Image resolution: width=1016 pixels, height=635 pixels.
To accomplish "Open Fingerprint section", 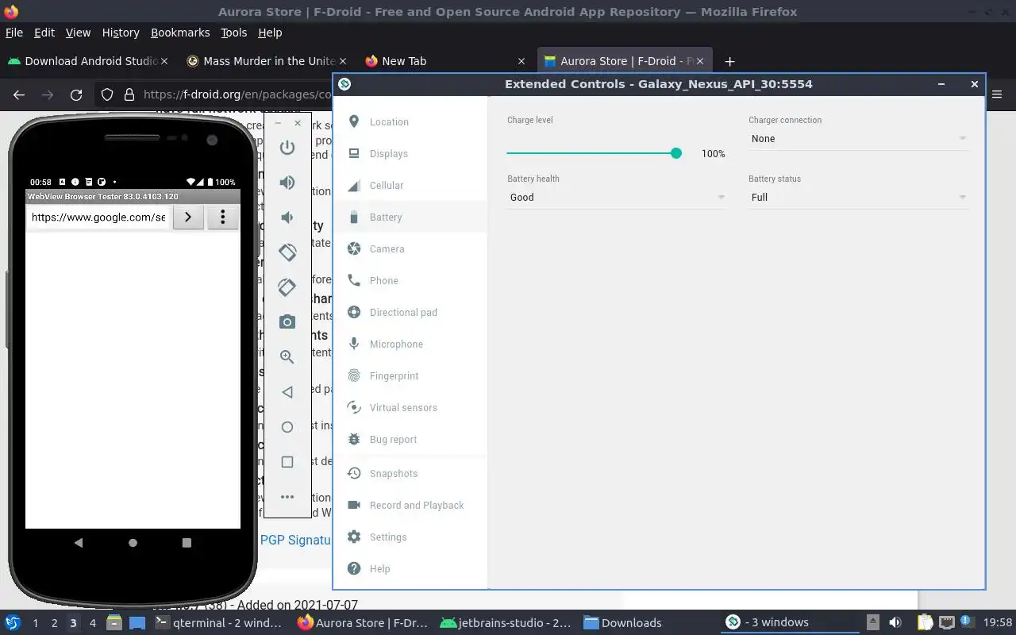I will tap(410, 375).
